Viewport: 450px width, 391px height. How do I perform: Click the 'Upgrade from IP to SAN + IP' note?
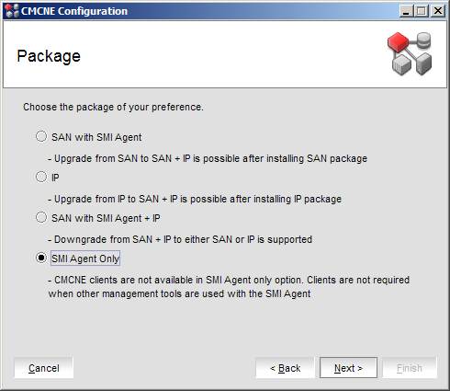tap(195, 199)
